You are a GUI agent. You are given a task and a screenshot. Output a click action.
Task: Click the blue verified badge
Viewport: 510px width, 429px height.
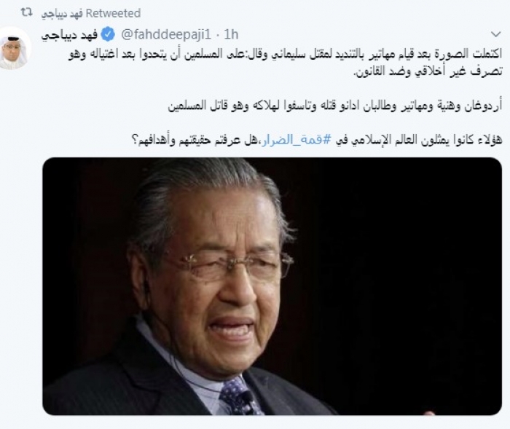pyautogui.click(x=109, y=34)
